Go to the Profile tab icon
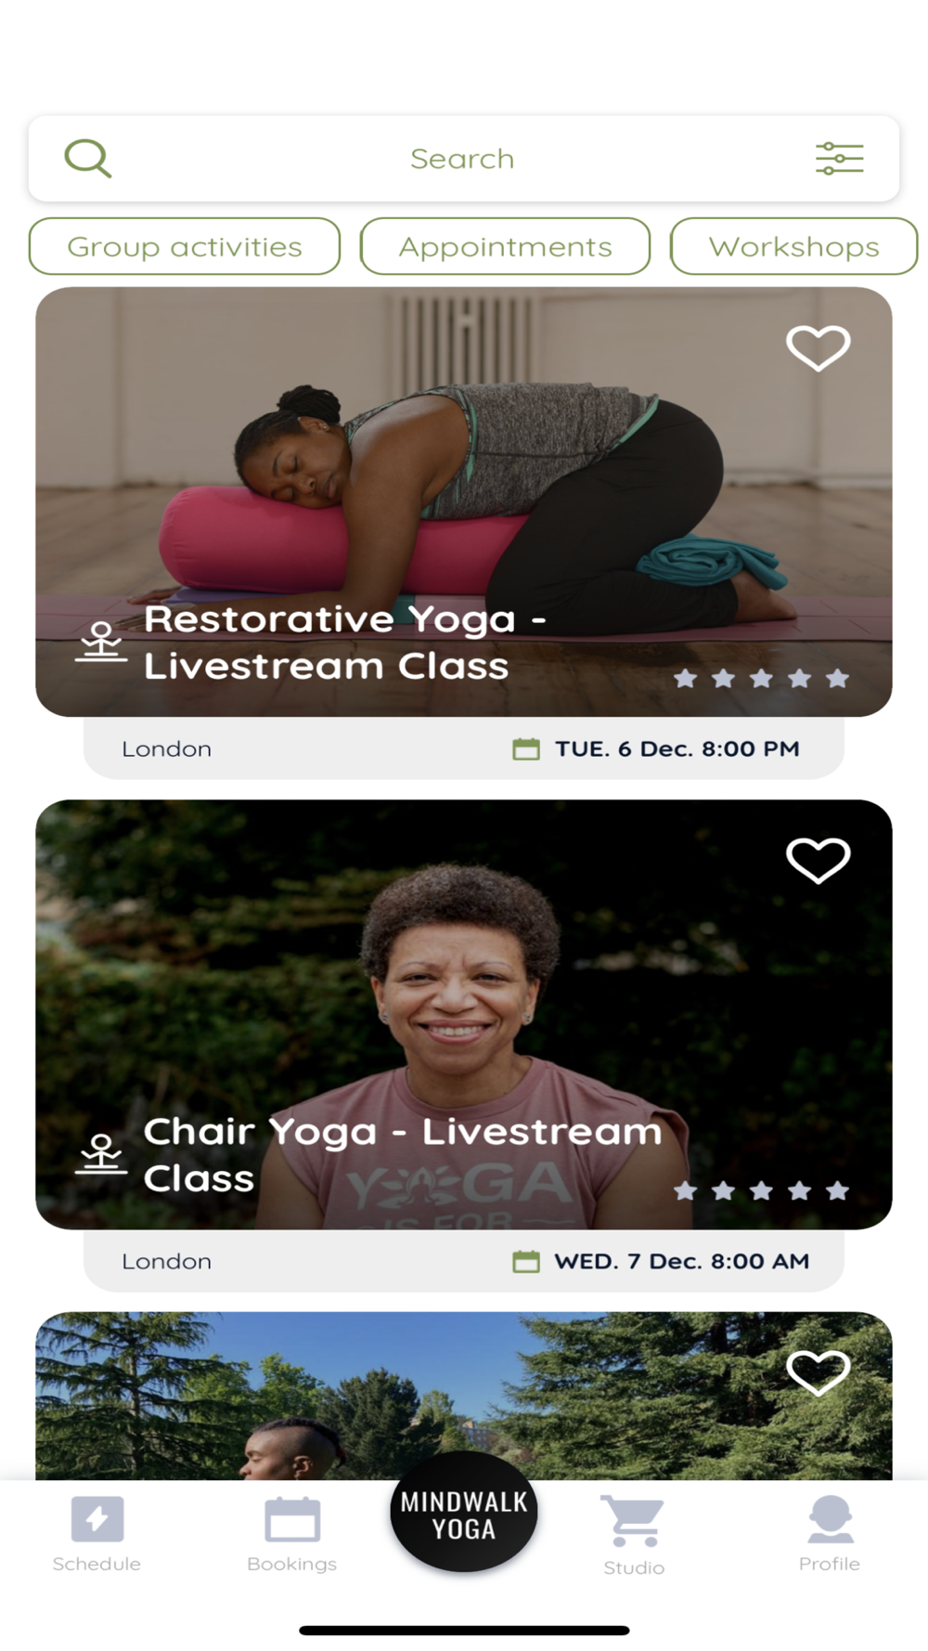The image size is (928, 1651). (x=830, y=1519)
